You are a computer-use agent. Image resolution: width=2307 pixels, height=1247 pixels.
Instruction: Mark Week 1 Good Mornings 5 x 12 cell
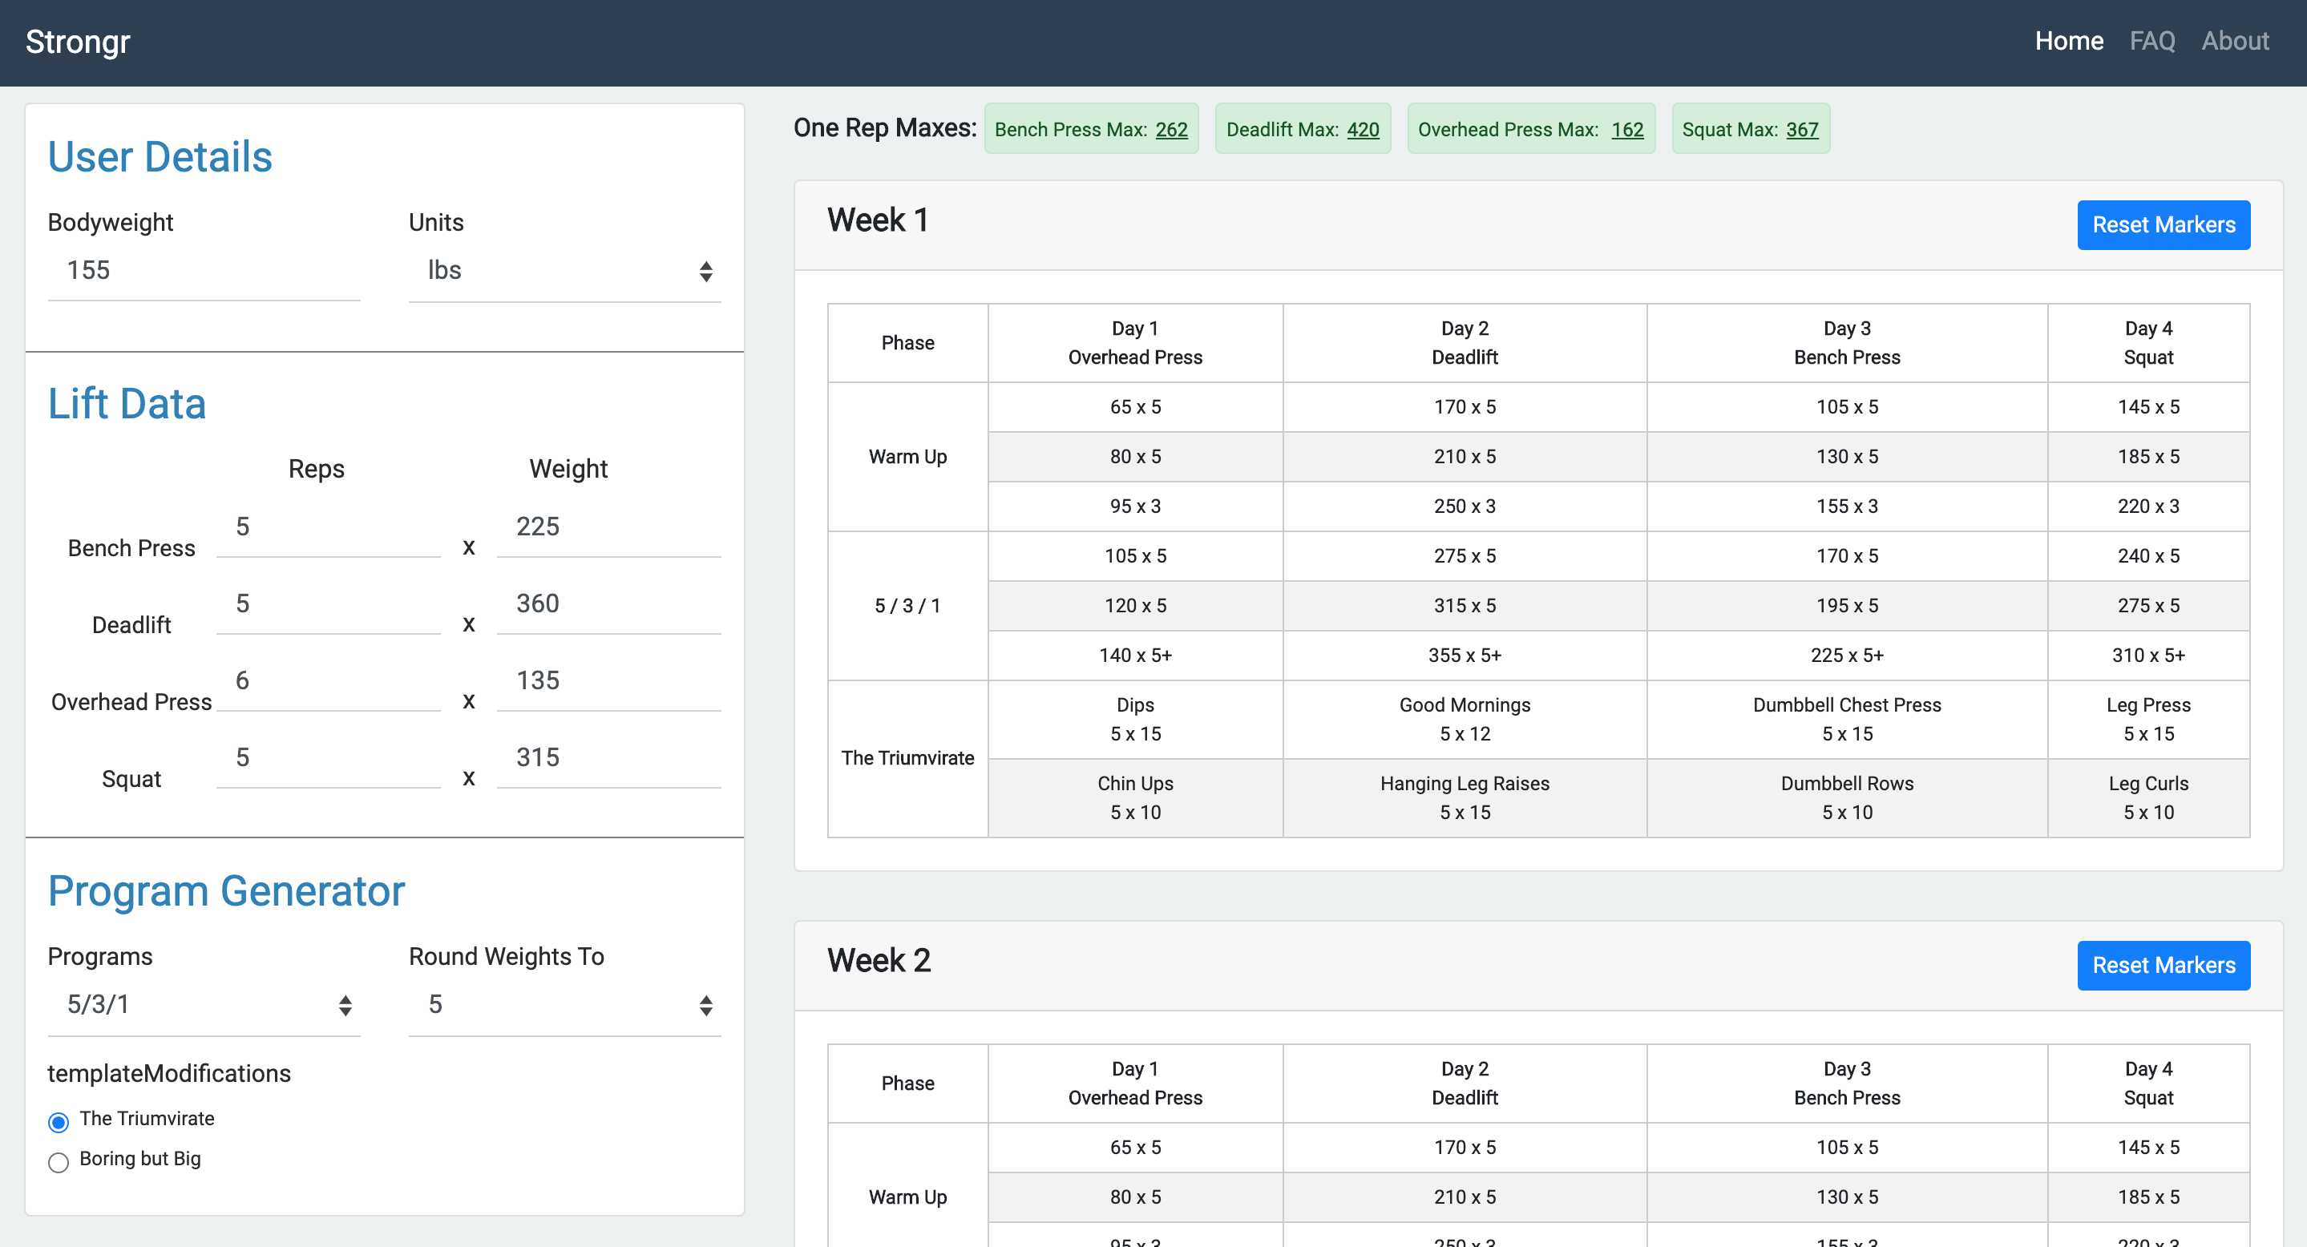click(1465, 720)
